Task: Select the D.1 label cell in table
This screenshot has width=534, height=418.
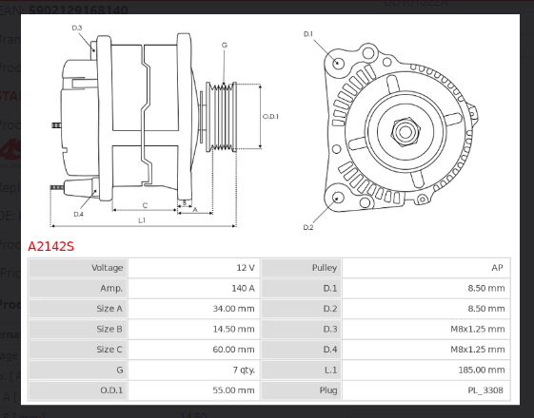Action: click(x=302, y=288)
